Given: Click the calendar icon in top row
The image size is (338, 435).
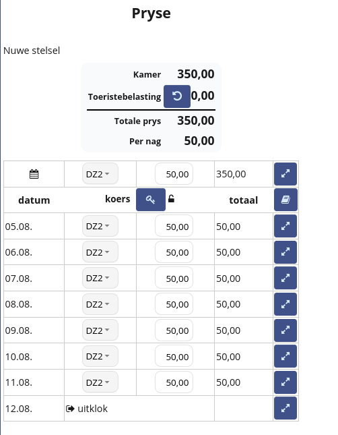Looking at the screenshot, I should [34, 174].
